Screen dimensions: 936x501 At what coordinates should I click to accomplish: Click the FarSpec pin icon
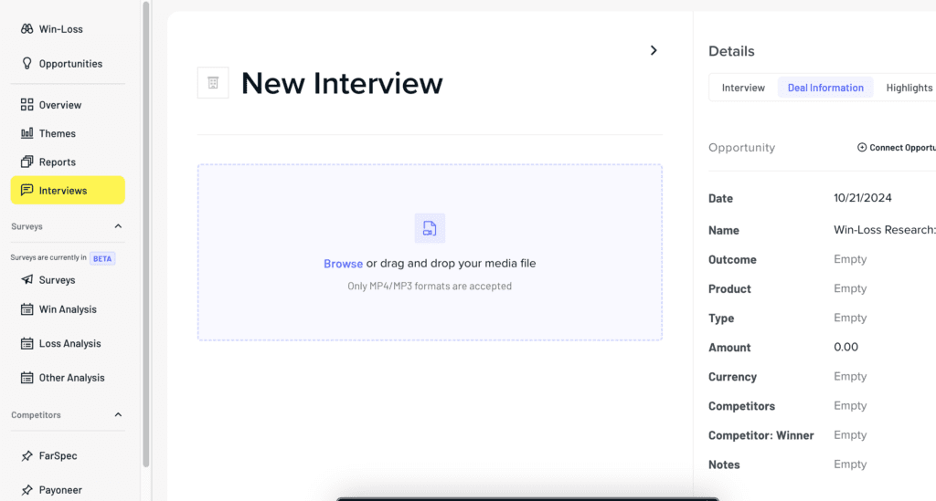tap(27, 455)
